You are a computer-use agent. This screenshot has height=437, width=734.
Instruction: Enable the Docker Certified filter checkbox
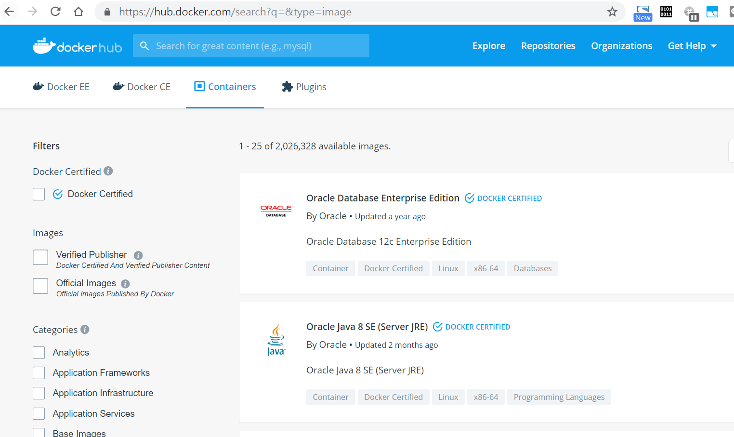[39, 194]
